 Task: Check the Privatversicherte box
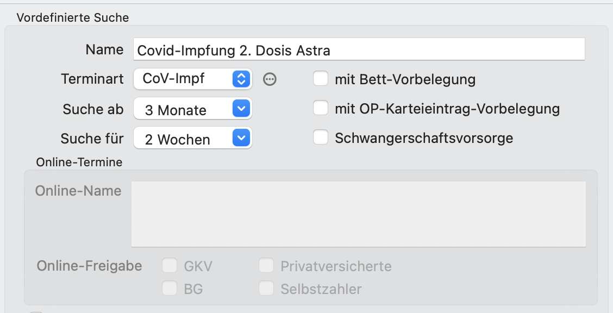tap(266, 265)
